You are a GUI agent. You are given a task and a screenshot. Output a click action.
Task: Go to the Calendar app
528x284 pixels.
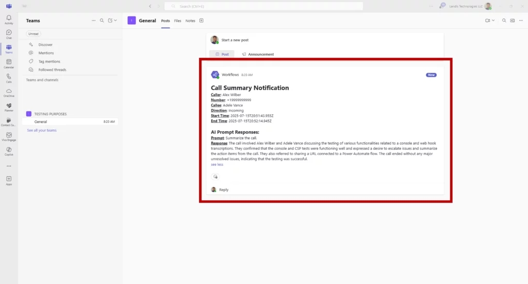click(9, 64)
